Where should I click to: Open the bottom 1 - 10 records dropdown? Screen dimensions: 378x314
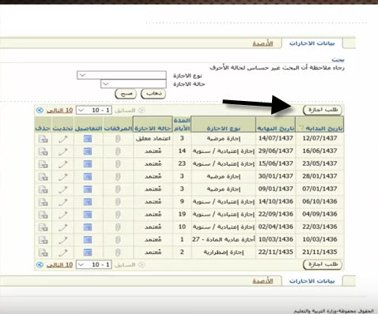(x=94, y=264)
